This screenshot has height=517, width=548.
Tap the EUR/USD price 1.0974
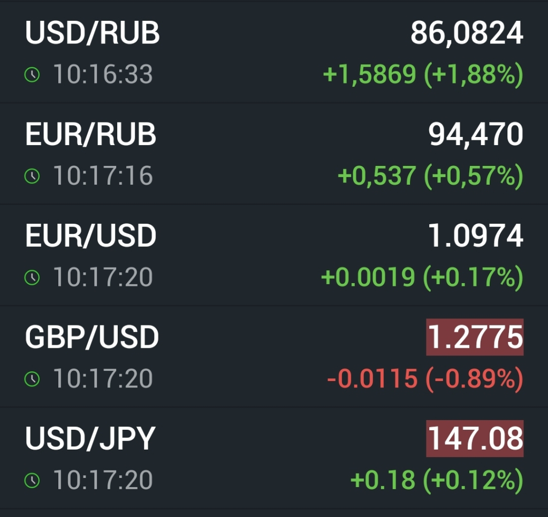click(x=476, y=235)
